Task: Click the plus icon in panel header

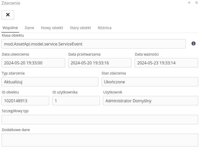Action: [x=189, y=3]
